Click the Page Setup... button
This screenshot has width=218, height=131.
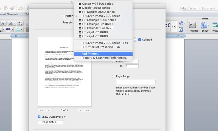point(50,122)
